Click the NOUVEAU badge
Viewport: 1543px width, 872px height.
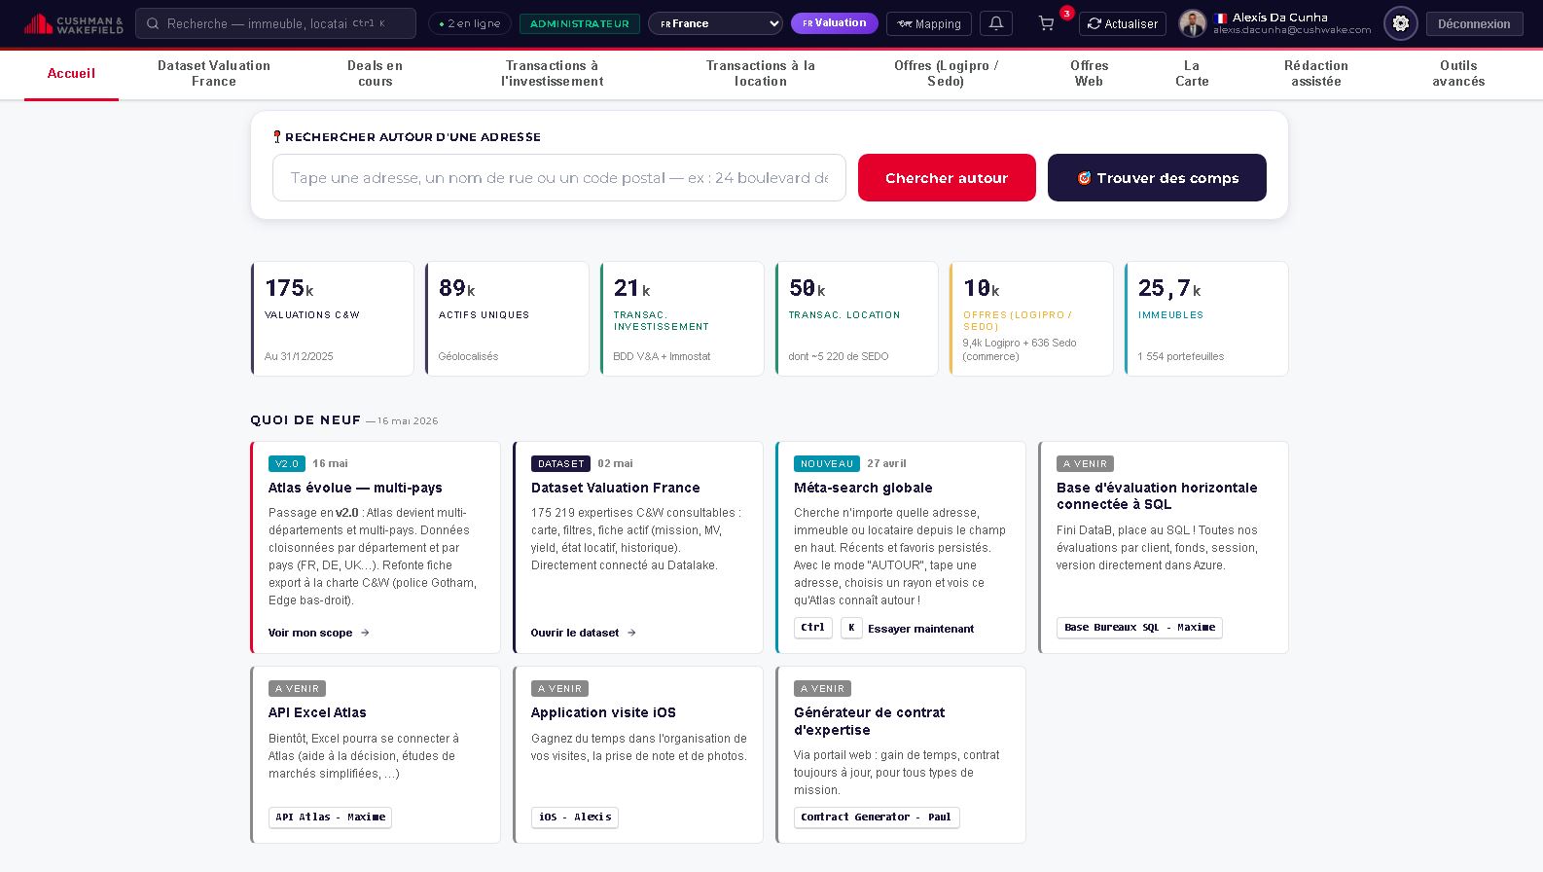827,464
